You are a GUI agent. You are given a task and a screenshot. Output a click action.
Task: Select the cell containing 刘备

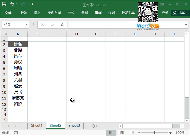(18, 74)
